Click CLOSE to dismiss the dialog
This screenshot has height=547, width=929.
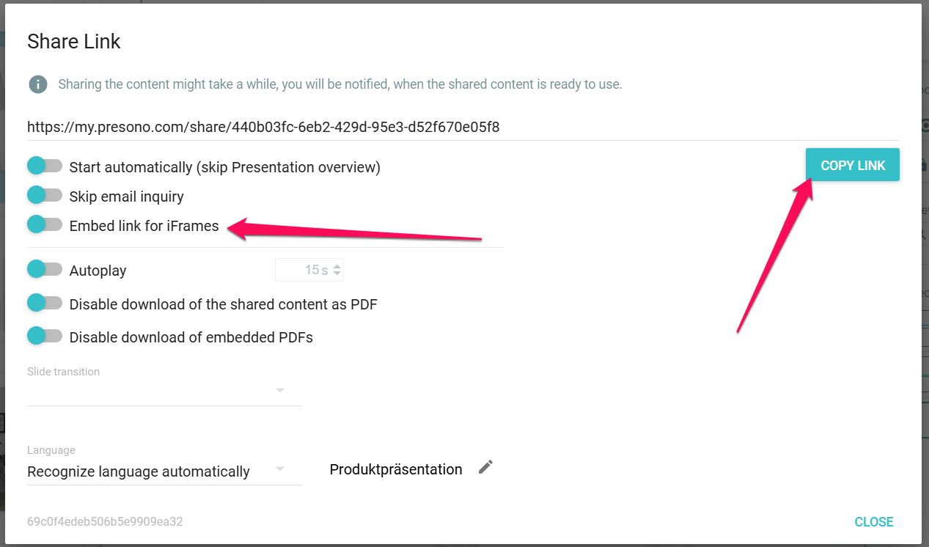(873, 522)
